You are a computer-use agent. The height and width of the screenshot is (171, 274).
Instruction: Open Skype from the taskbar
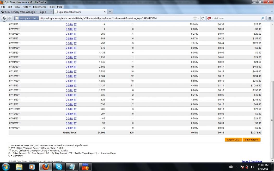[59, 167]
